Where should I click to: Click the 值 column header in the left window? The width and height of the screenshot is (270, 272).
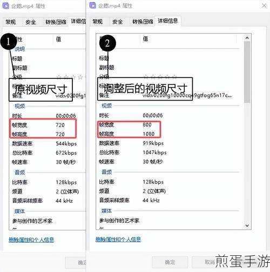point(59,39)
